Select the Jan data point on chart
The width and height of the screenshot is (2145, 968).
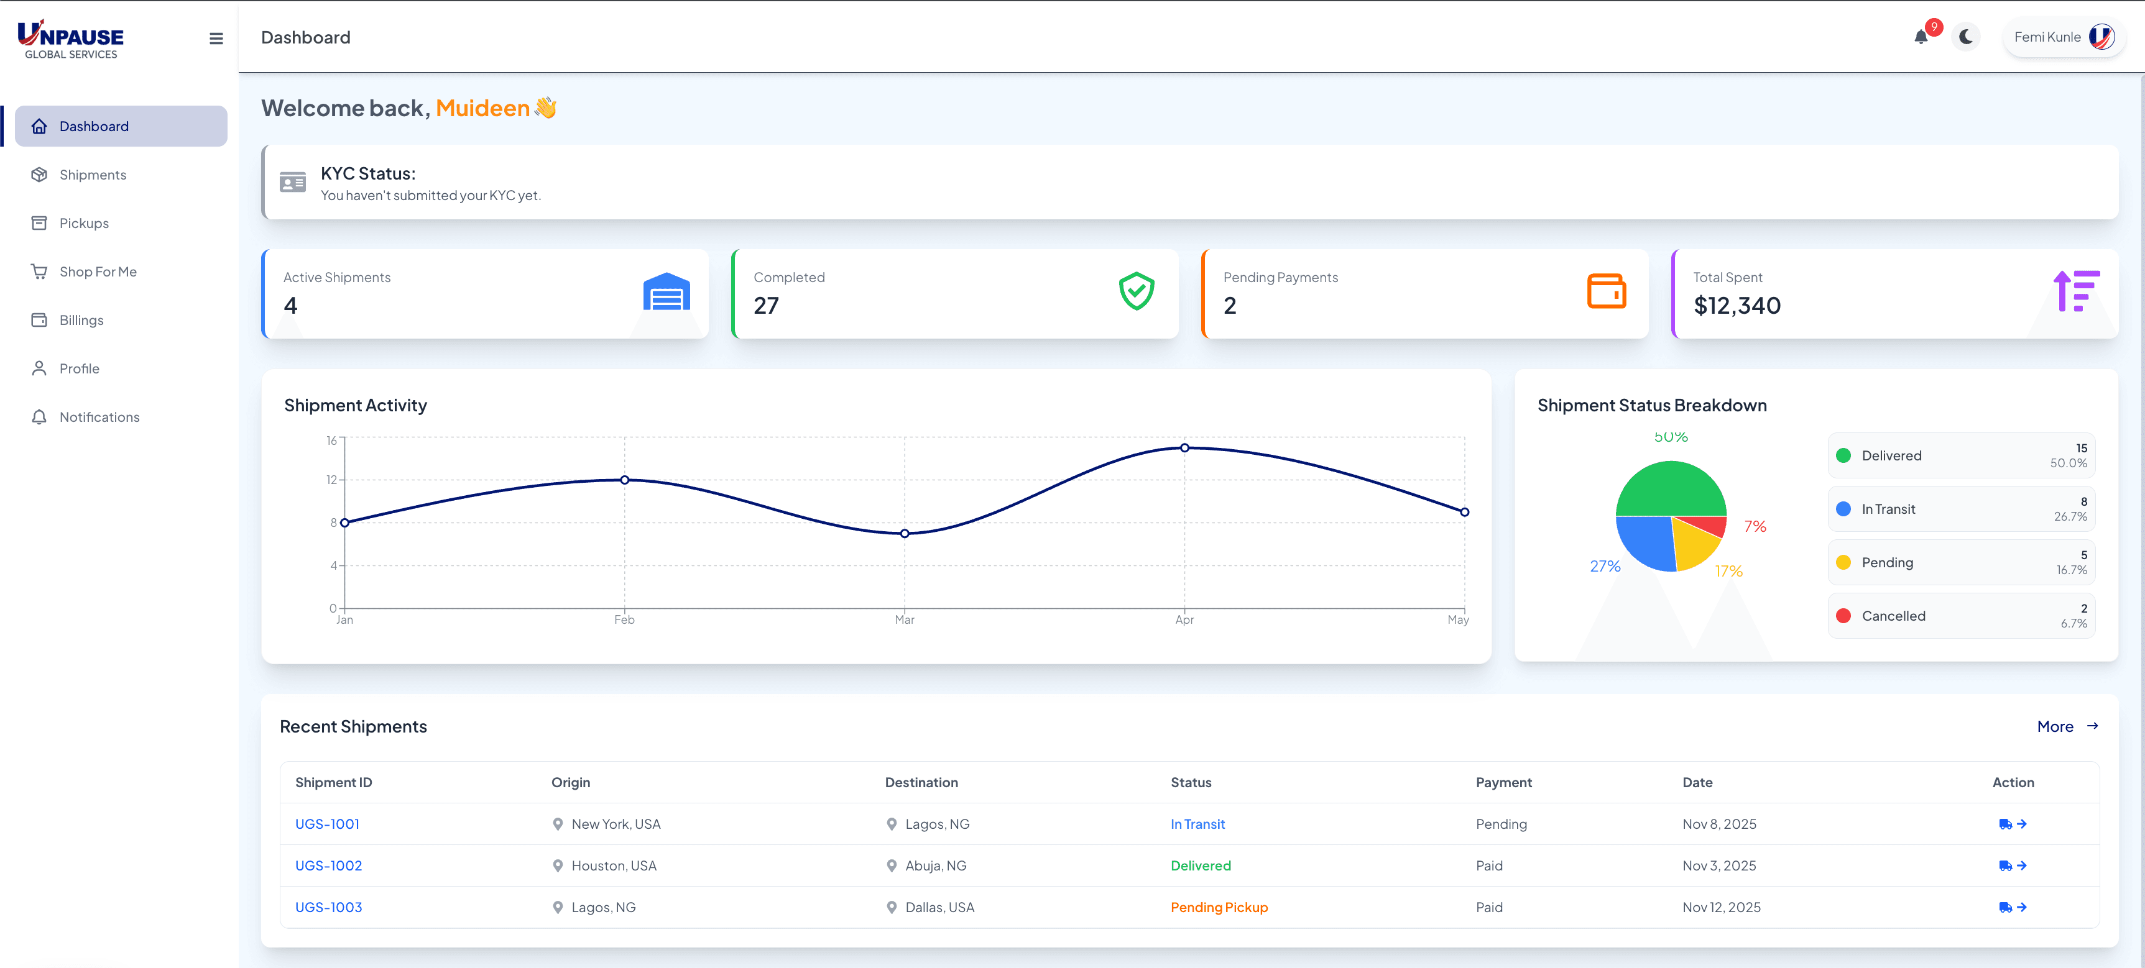[344, 523]
